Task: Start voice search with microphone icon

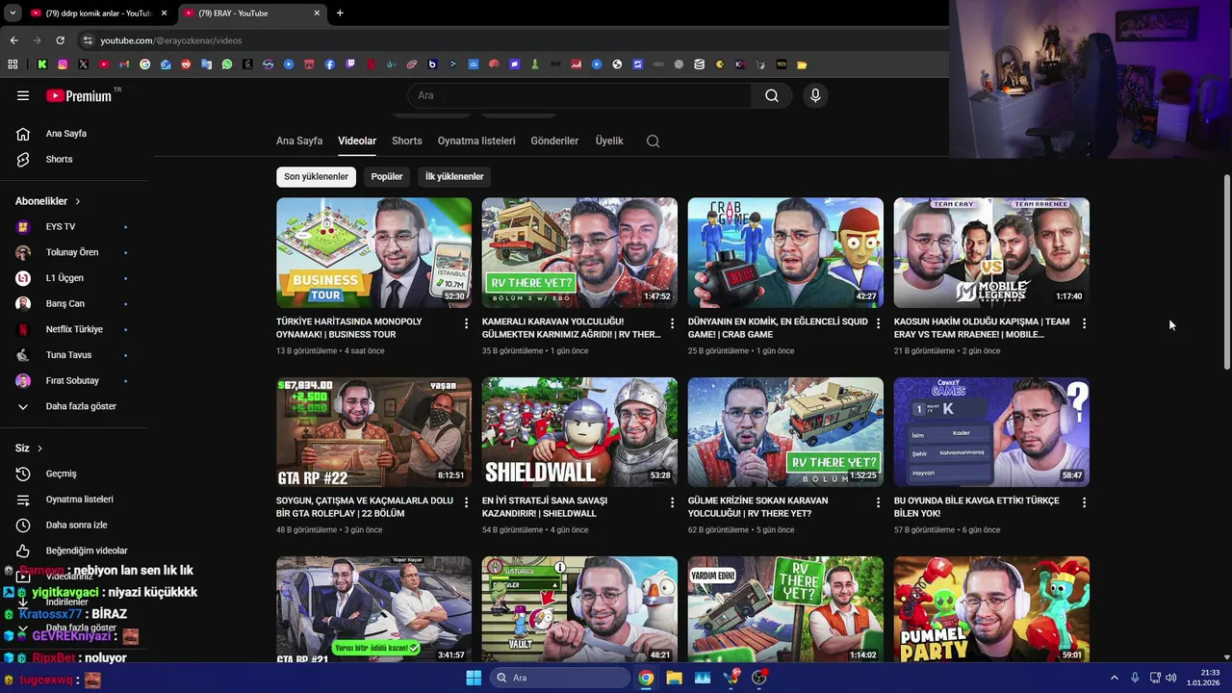Action: tap(815, 95)
